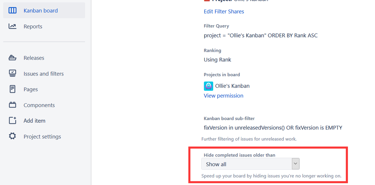Click the View permission link
The image size is (375, 185).
[x=223, y=96]
